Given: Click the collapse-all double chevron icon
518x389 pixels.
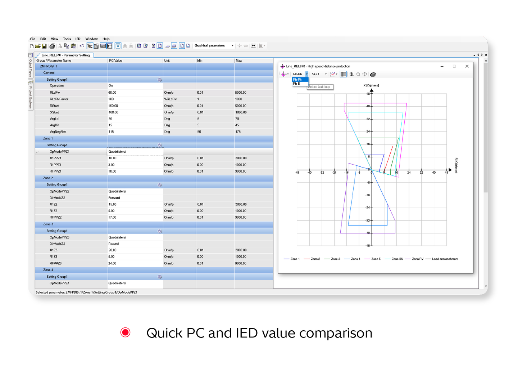Looking at the screenshot, I should [x=118, y=46].
